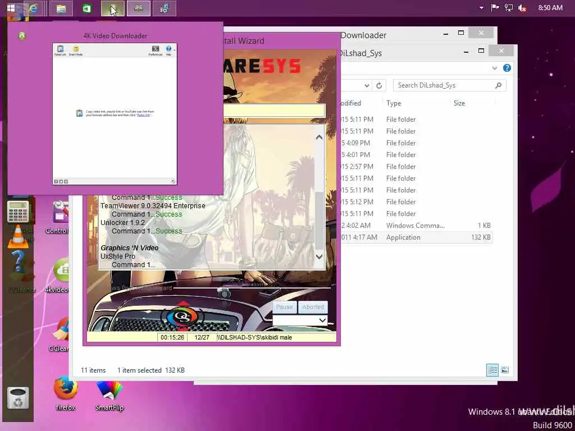
Task: Click the 1 KB size cell
Action: click(484, 226)
